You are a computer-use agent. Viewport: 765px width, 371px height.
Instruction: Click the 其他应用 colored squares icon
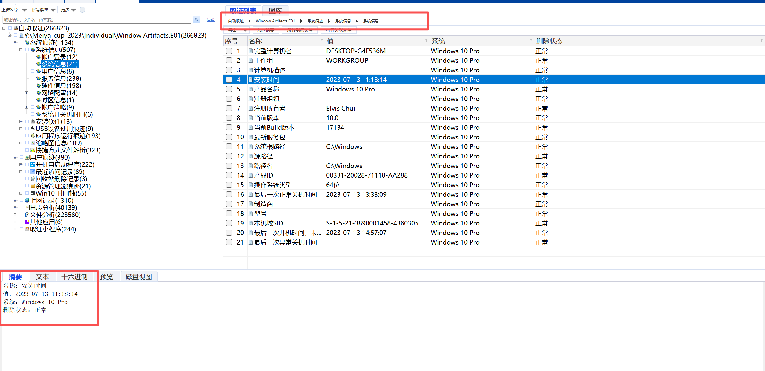click(27, 222)
